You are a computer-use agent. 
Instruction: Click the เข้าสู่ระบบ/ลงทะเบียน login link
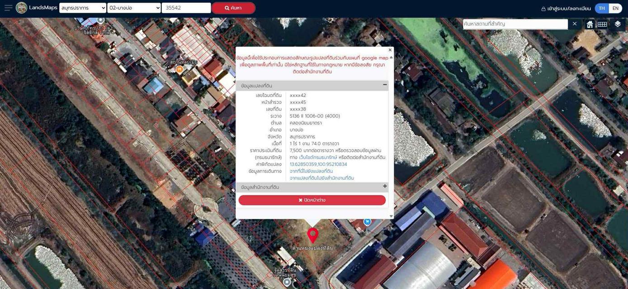pyautogui.click(x=566, y=9)
